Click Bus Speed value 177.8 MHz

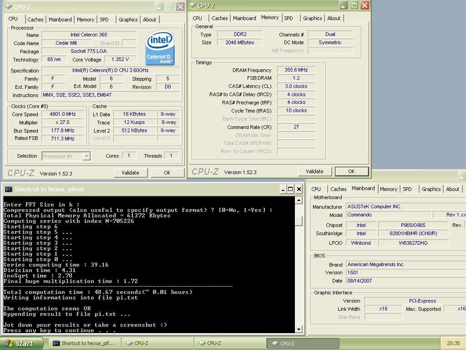point(63,130)
